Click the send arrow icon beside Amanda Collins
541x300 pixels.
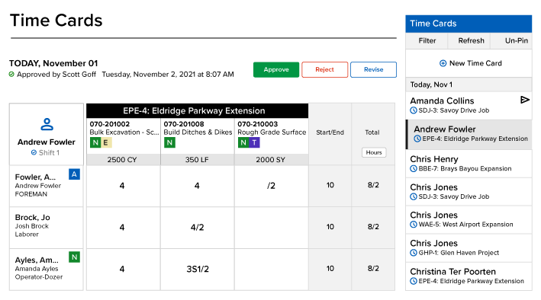click(524, 100)
